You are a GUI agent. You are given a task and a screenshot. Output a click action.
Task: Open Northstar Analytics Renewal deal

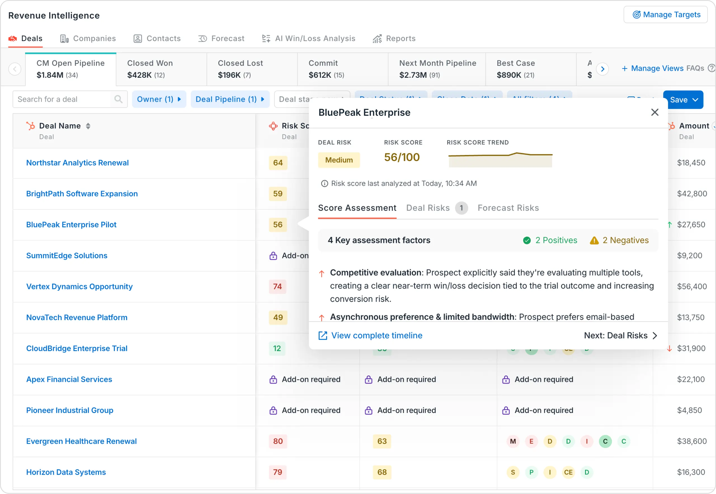point(77,163)
